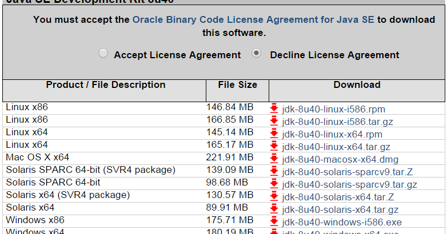Download jdk-8u40-solaris-sparcv9.tar.gz file link
Screen dimensions: 447x234
coord(349,184)
